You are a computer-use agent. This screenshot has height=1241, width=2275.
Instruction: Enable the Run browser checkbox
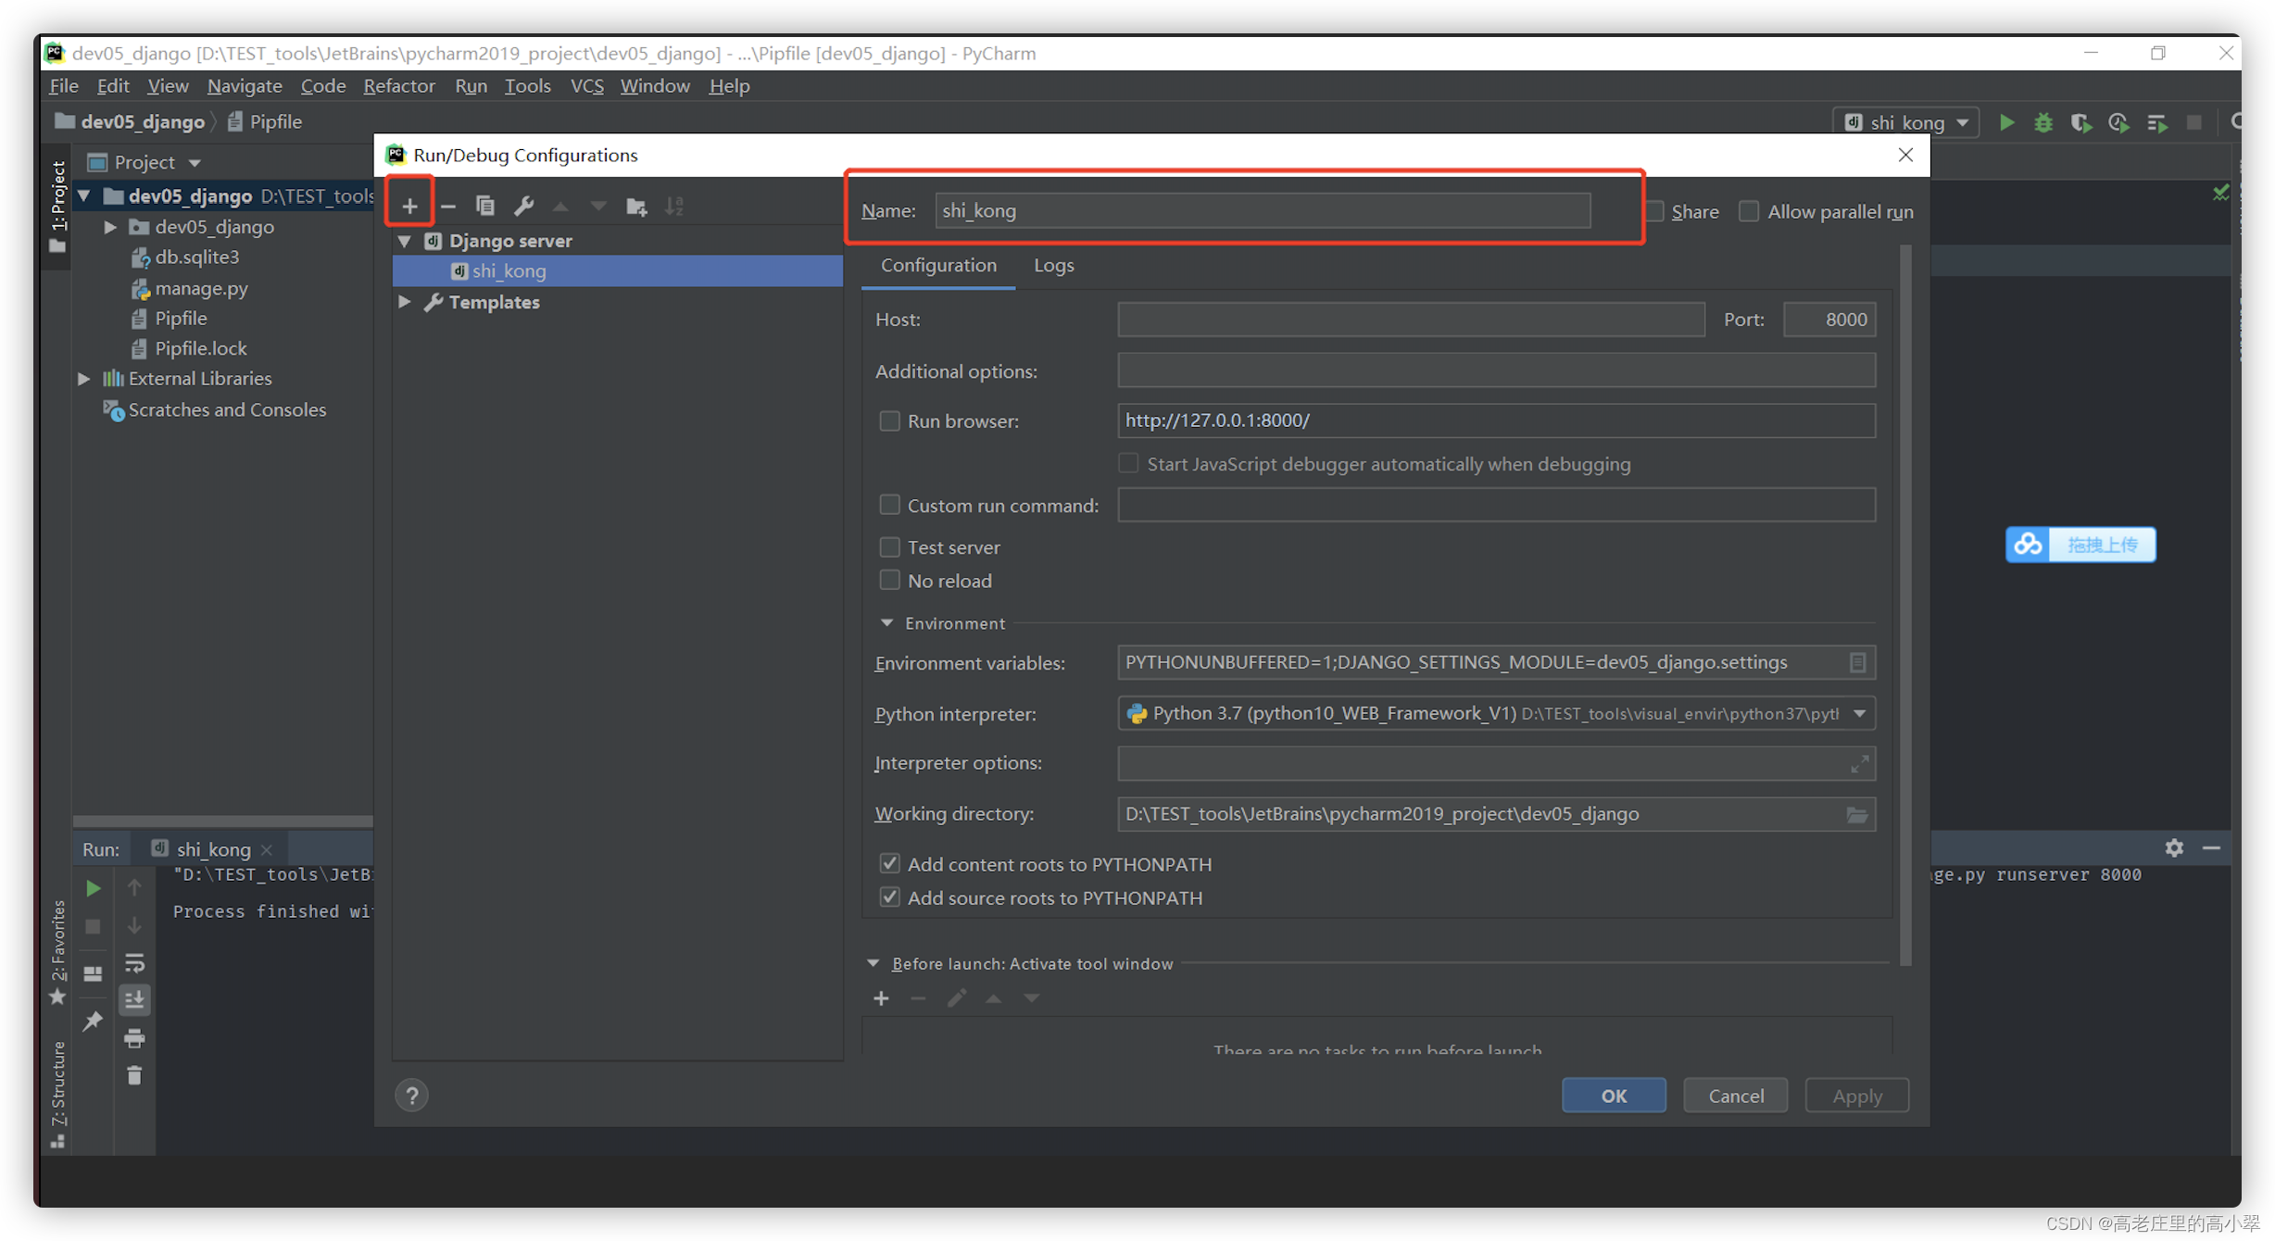[x=889, y=420]
